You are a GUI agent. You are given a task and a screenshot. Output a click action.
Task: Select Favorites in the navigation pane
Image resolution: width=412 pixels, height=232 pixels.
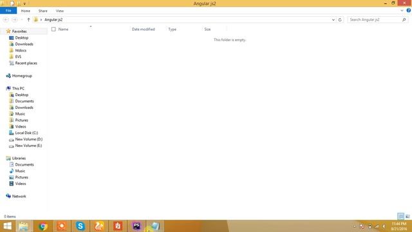pos(19,32)
